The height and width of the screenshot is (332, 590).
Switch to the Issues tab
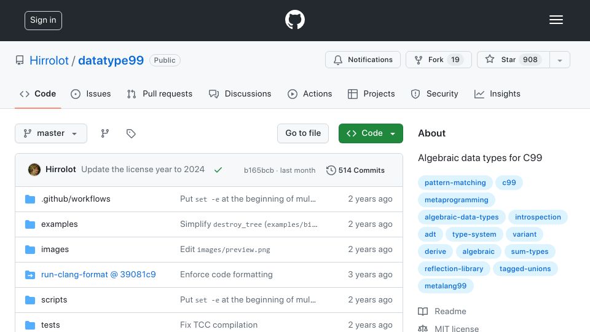[x=91, y=93]
